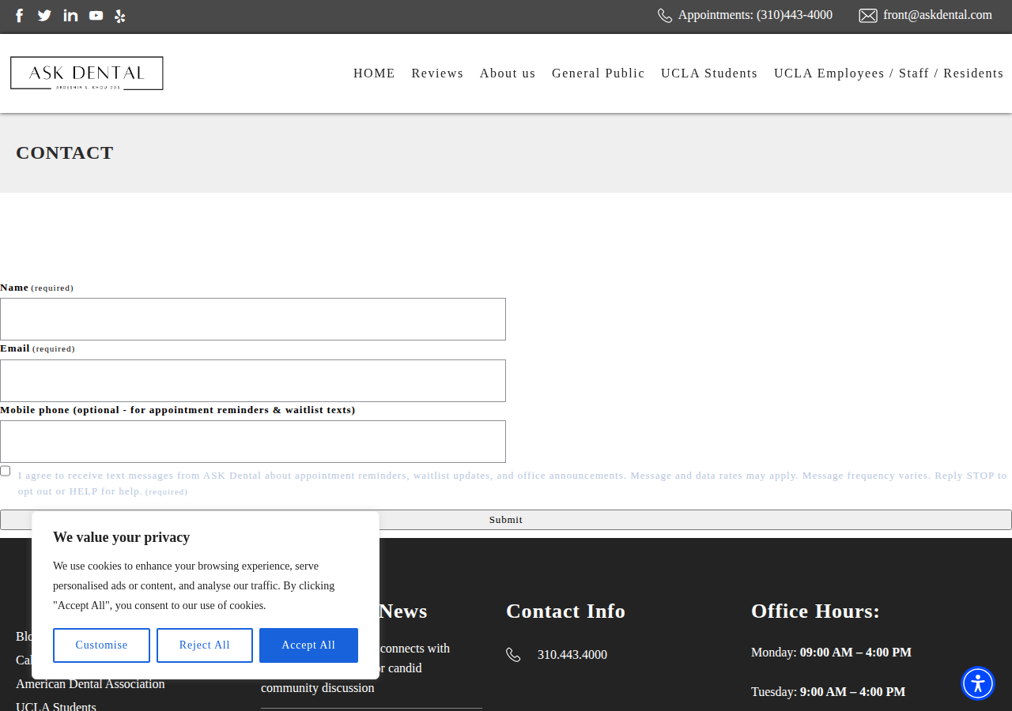Tick the text message consent checkbox
This screenshot has height=711, width=1012.
click(x=6, y=471)
